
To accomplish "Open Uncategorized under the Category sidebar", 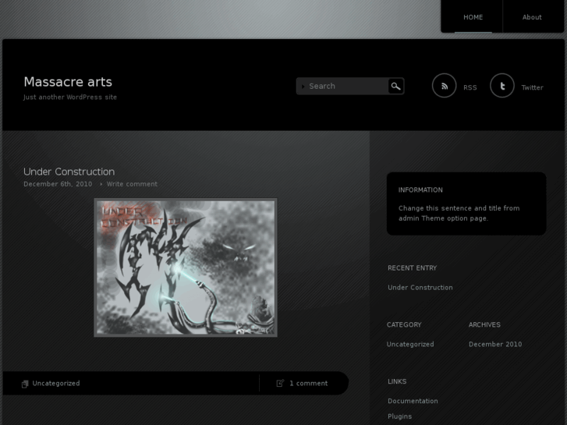I will tap(410, 345).
